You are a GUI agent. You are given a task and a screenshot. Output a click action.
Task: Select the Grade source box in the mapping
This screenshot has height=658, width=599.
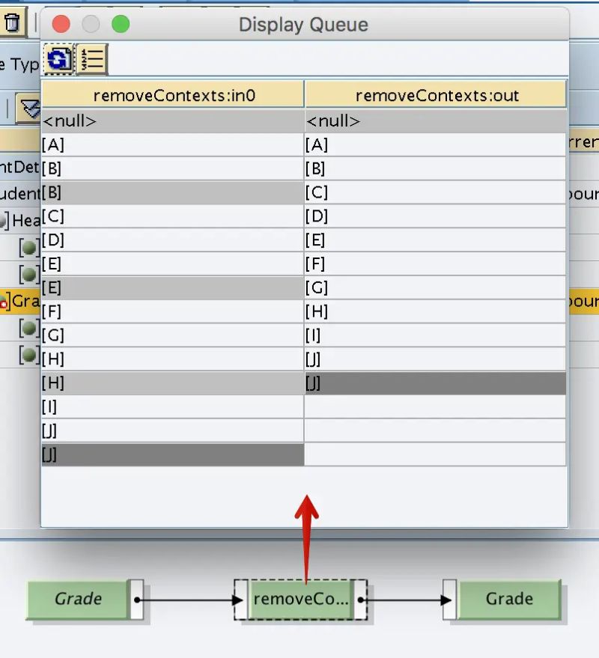[79, 599]
